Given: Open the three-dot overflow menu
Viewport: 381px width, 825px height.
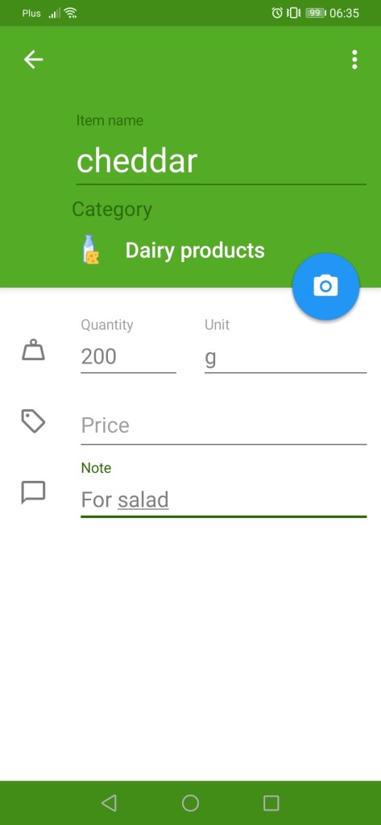Looking at the screenshot, I should (354, 60).
